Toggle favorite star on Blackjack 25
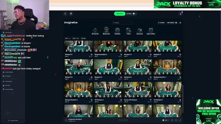 121,61
